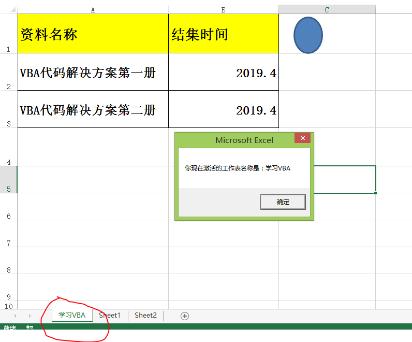Select the blue oval shape

coord(308,35)
